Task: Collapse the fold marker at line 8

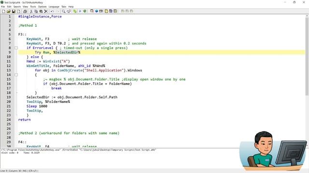Action: 16,48
